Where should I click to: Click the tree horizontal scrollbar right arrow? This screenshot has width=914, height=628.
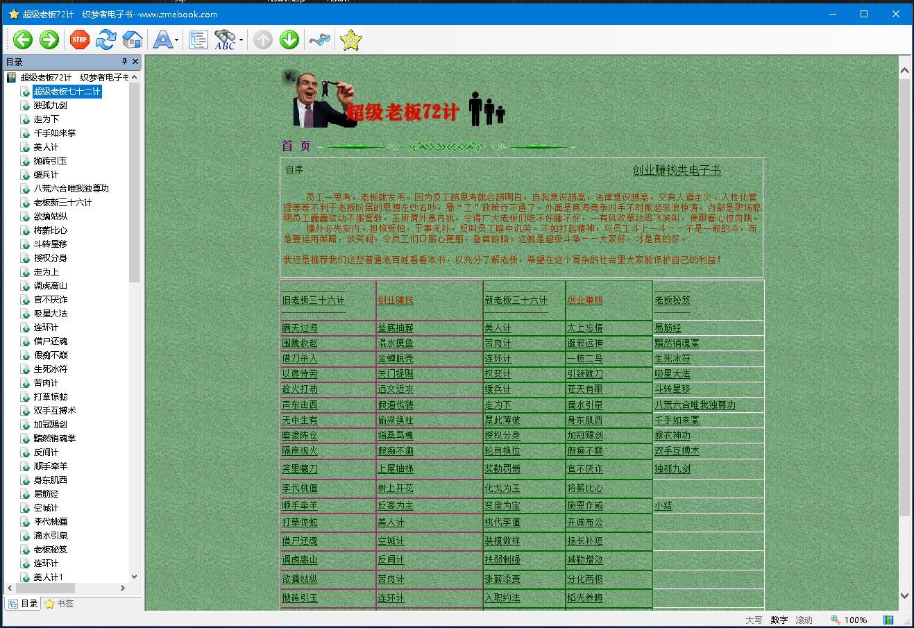pos(123,588)
